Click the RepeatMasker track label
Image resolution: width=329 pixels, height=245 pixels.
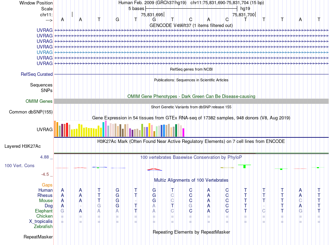click(x=38, y=237)
